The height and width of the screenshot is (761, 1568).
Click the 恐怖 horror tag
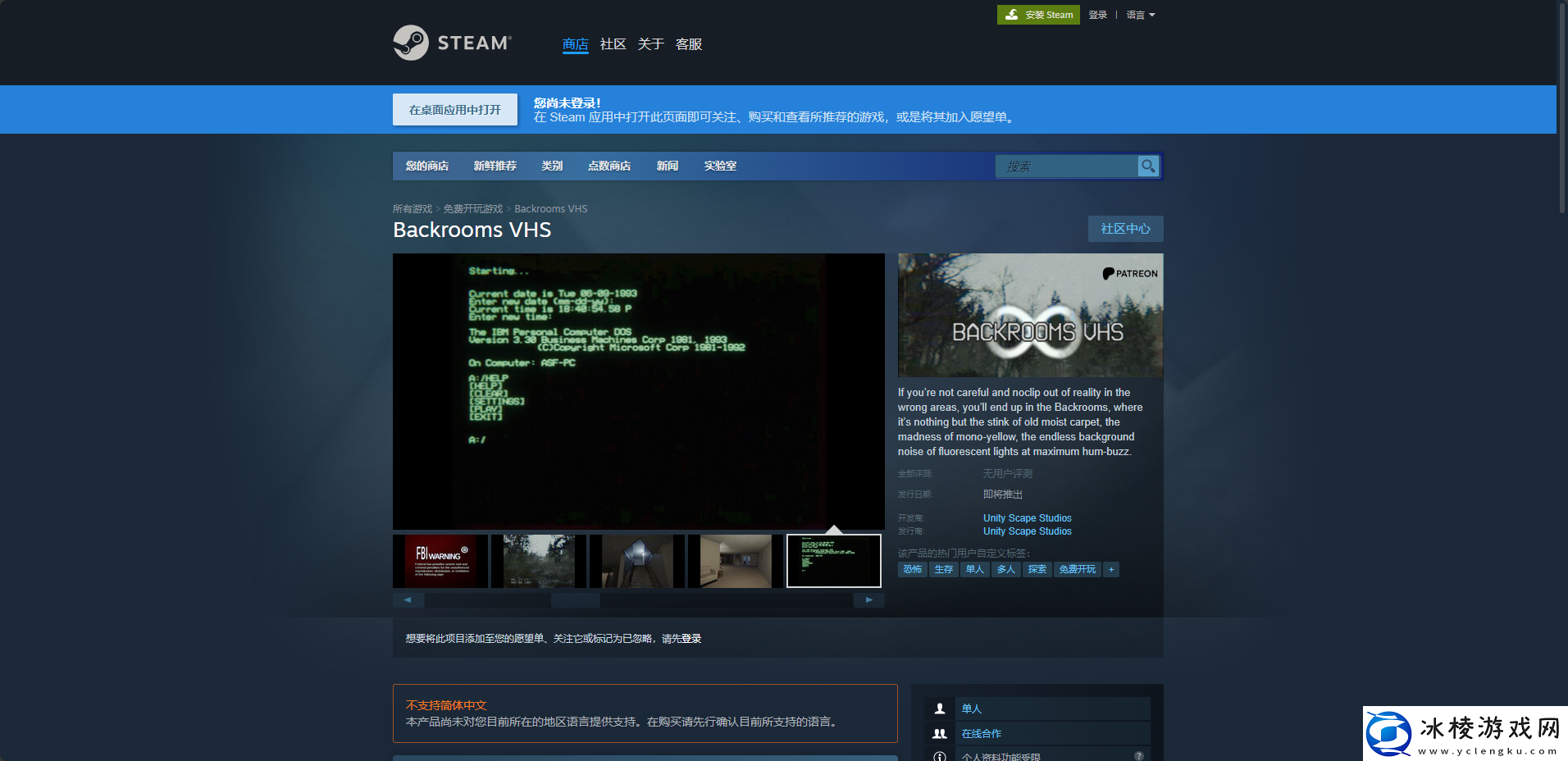[913, 569]
